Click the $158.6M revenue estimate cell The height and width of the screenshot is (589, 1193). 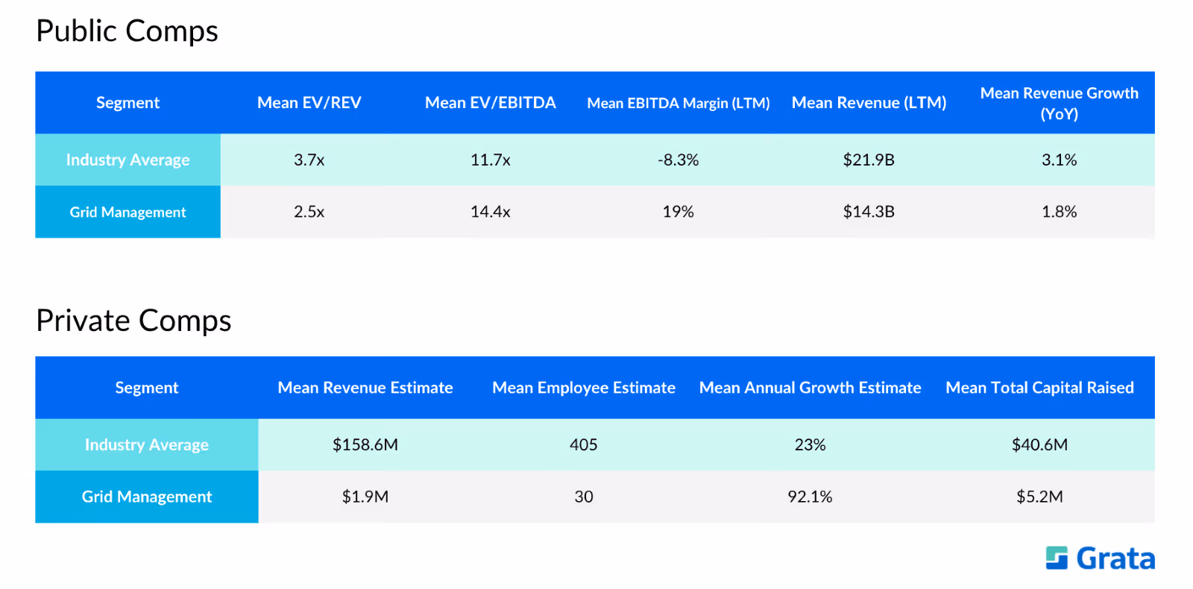365,444
